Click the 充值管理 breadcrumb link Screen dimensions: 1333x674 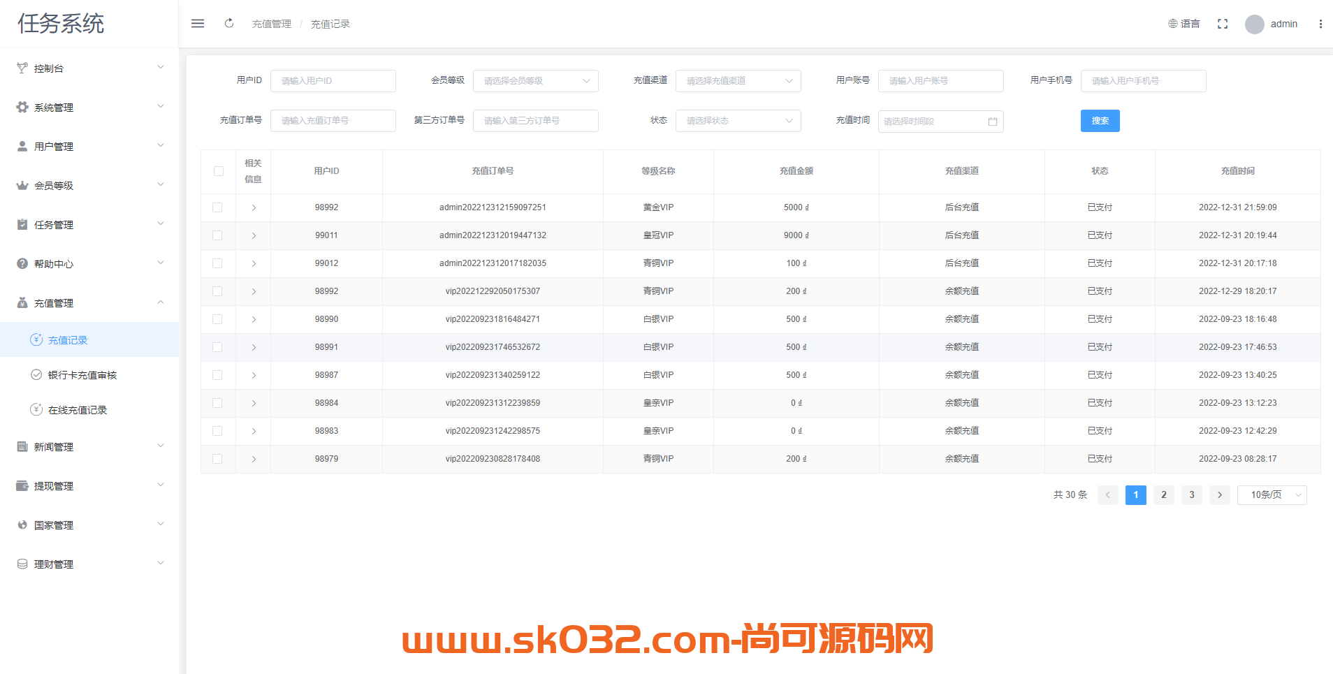tap(272, 24)
